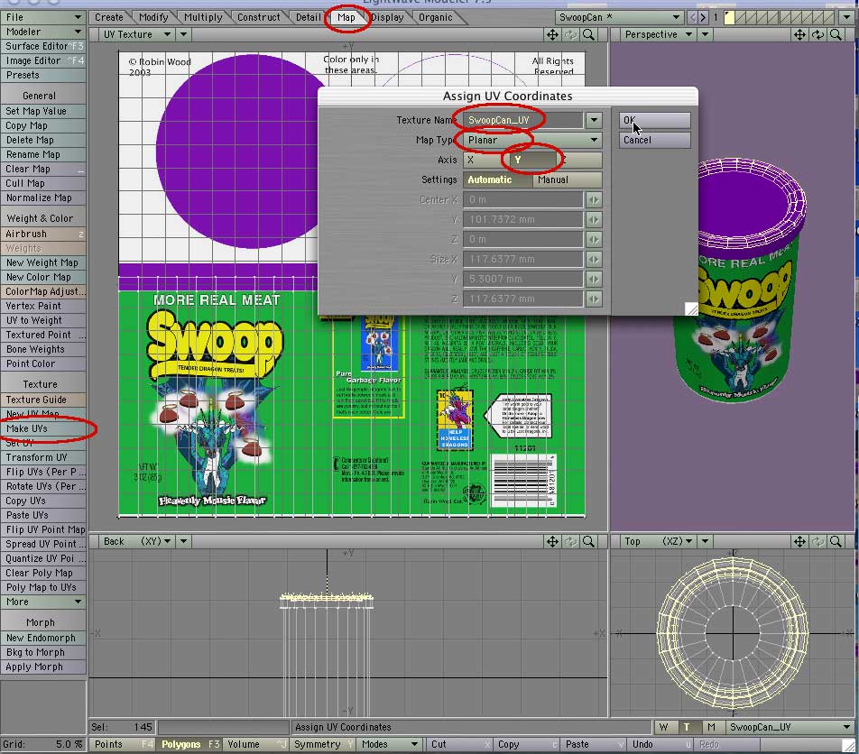
Task: Open the Display tab
Action: coord(387,17)
